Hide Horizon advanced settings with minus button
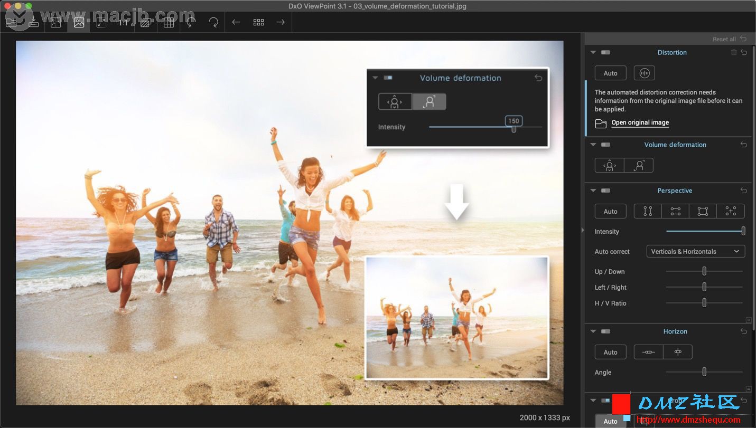The height and width of the screenshot is (428, 756). coord(749,388)
